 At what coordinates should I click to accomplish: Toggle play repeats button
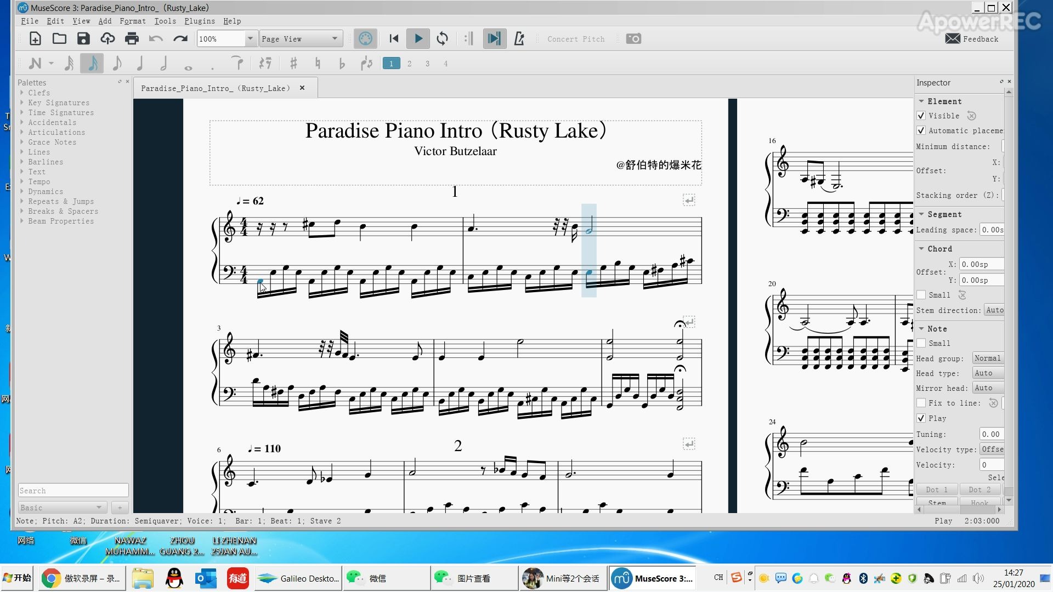tap(469, 39)
